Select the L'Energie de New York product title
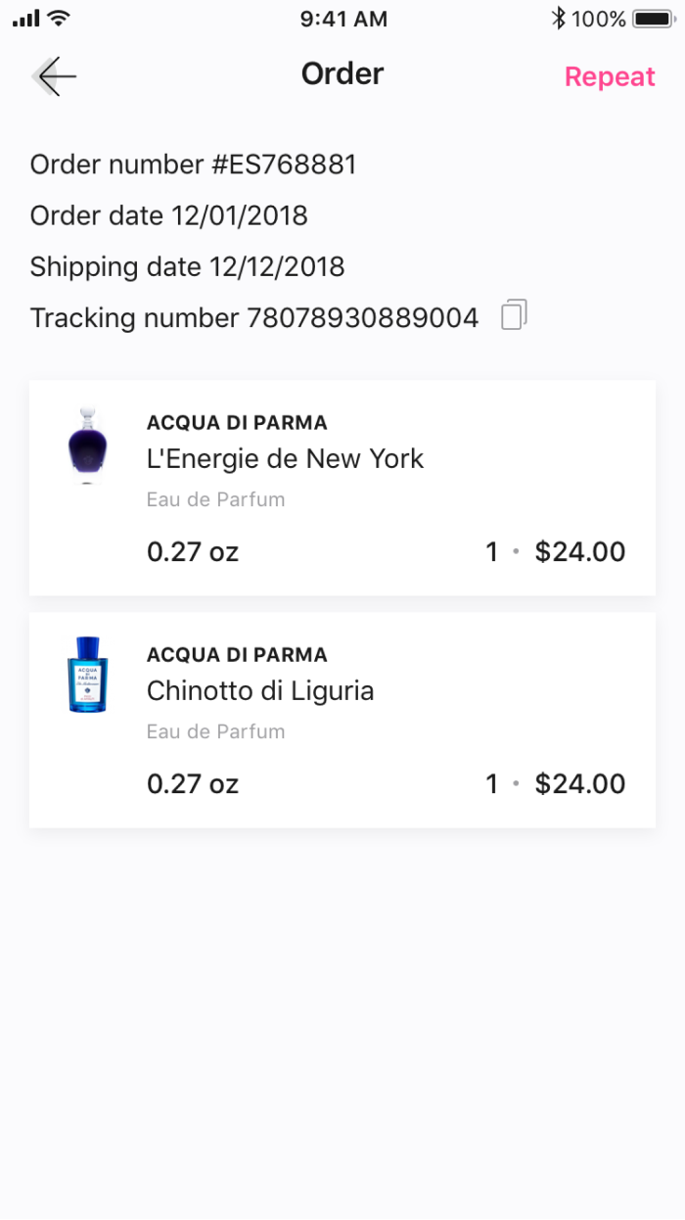Image resolution: width=685 pixels, height=1220 pixels. click(285, 458)
